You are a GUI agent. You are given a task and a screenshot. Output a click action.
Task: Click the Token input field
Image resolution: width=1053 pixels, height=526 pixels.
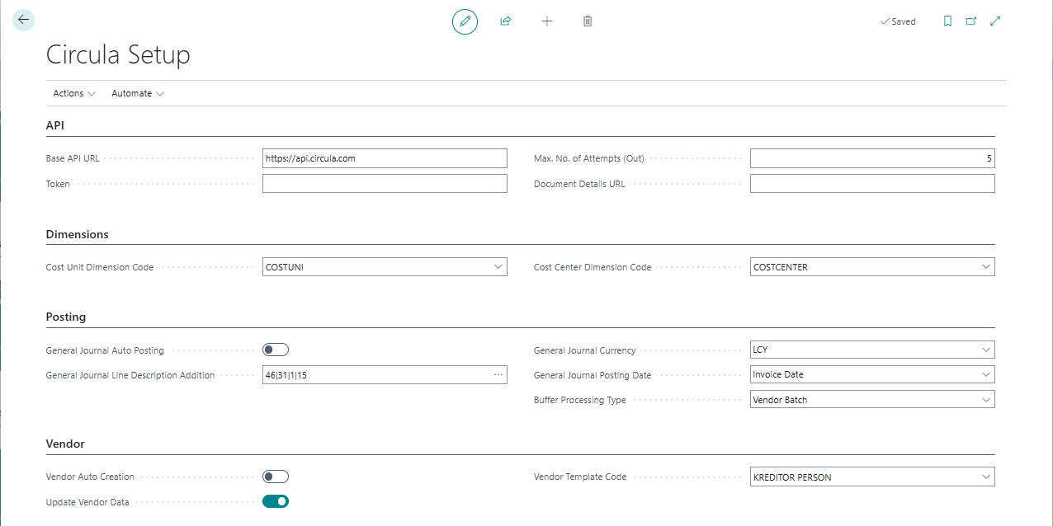pyautogui.click(x=385, y=183)
